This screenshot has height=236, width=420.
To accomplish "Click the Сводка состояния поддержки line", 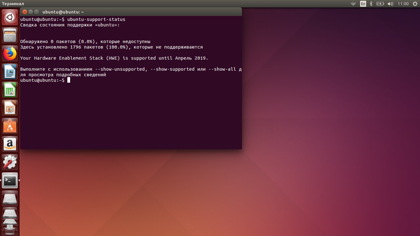I will click(70, 25).
